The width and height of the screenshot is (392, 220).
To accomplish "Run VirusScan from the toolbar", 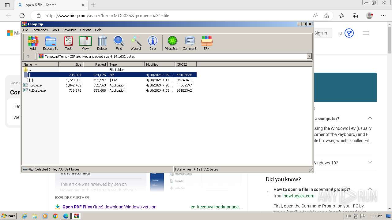I will tap(172, 43).
